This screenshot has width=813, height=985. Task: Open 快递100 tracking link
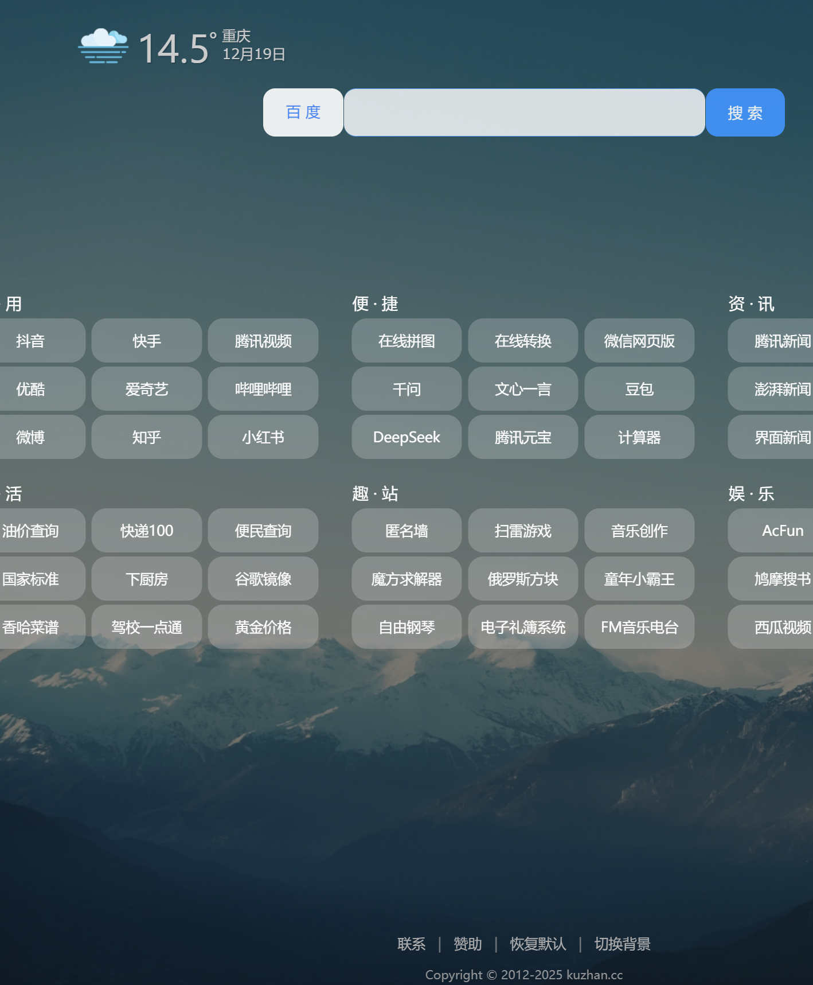tap(147, 531)
